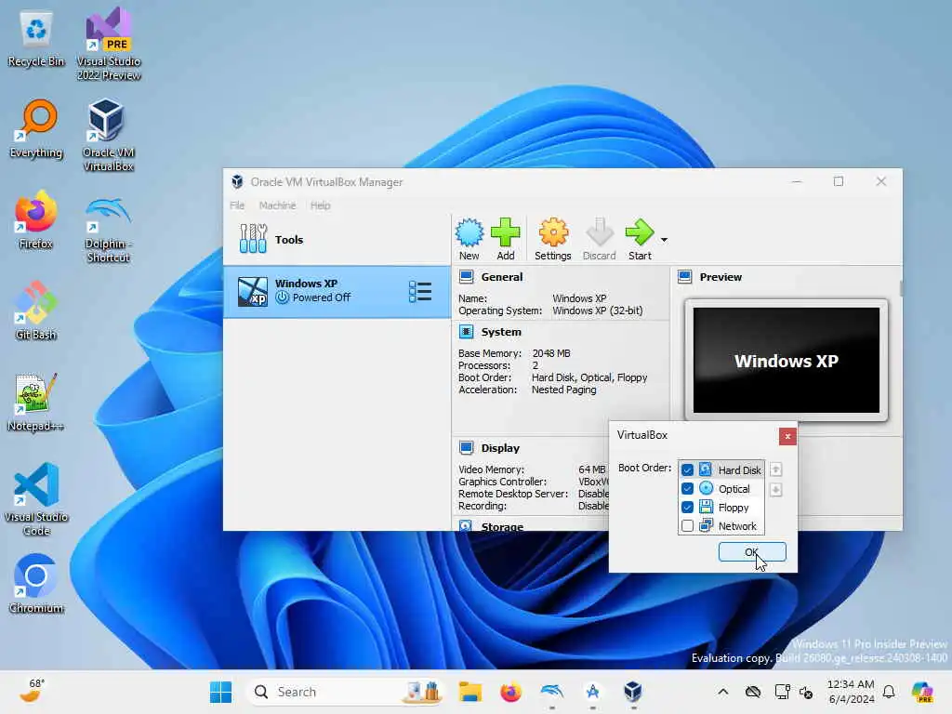Screen dimensions: 952x714
Task: Open Visual Studio Code desktop shortcut
Action: click(36, 499)
